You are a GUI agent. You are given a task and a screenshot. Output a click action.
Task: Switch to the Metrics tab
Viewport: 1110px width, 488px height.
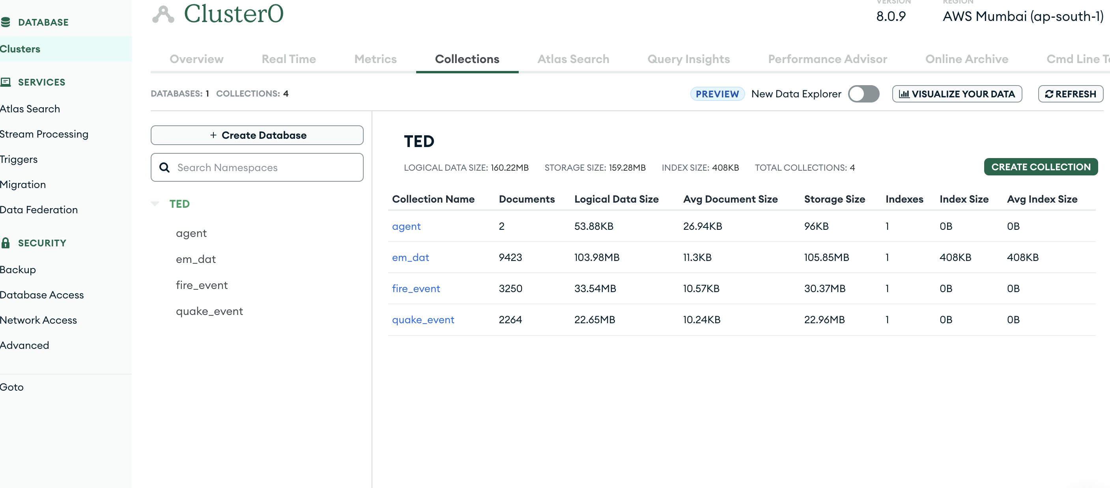click(x=375, y=59)
